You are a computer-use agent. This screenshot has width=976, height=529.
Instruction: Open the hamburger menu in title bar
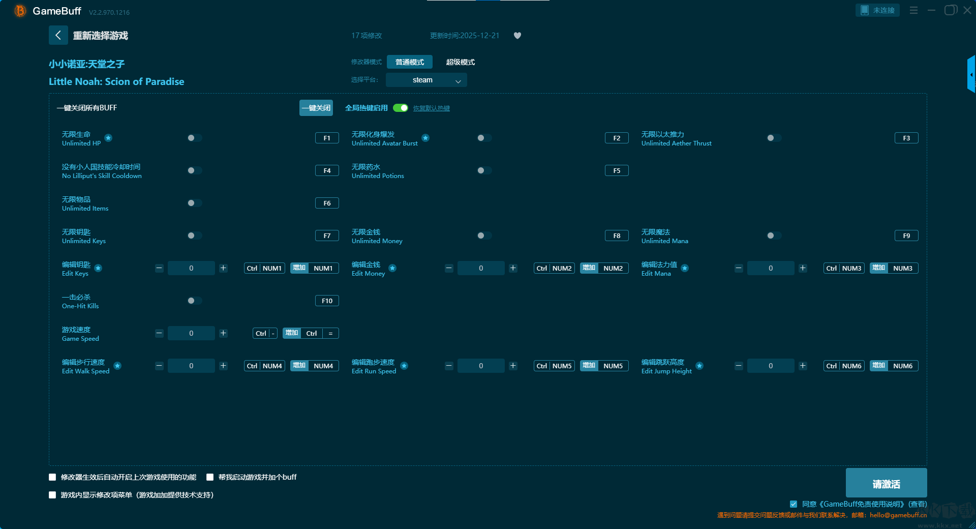[913, 10]
